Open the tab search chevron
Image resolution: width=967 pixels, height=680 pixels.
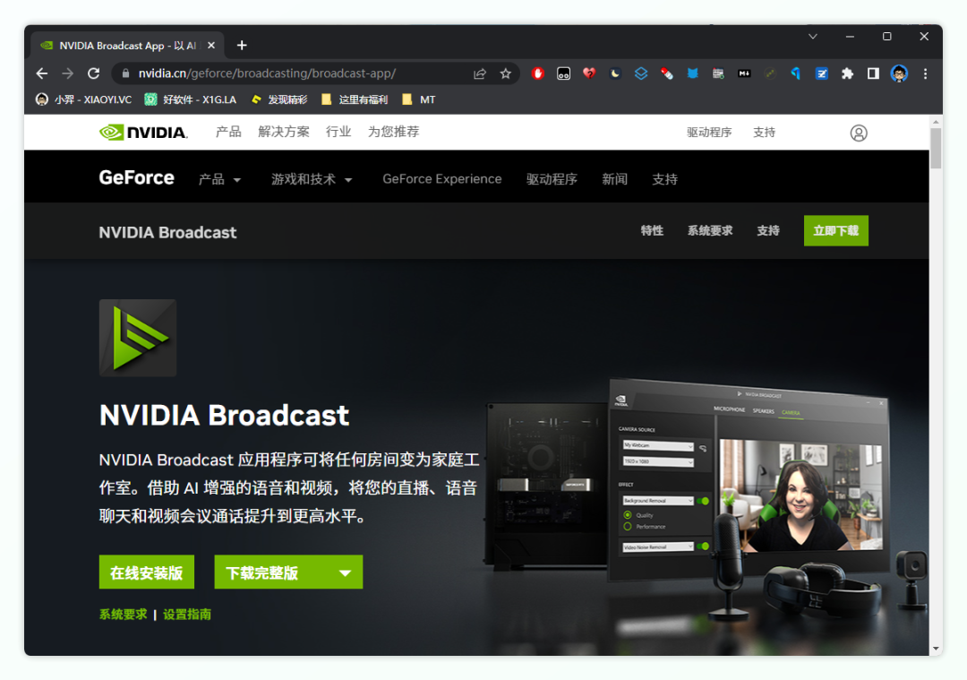point(813,37)
